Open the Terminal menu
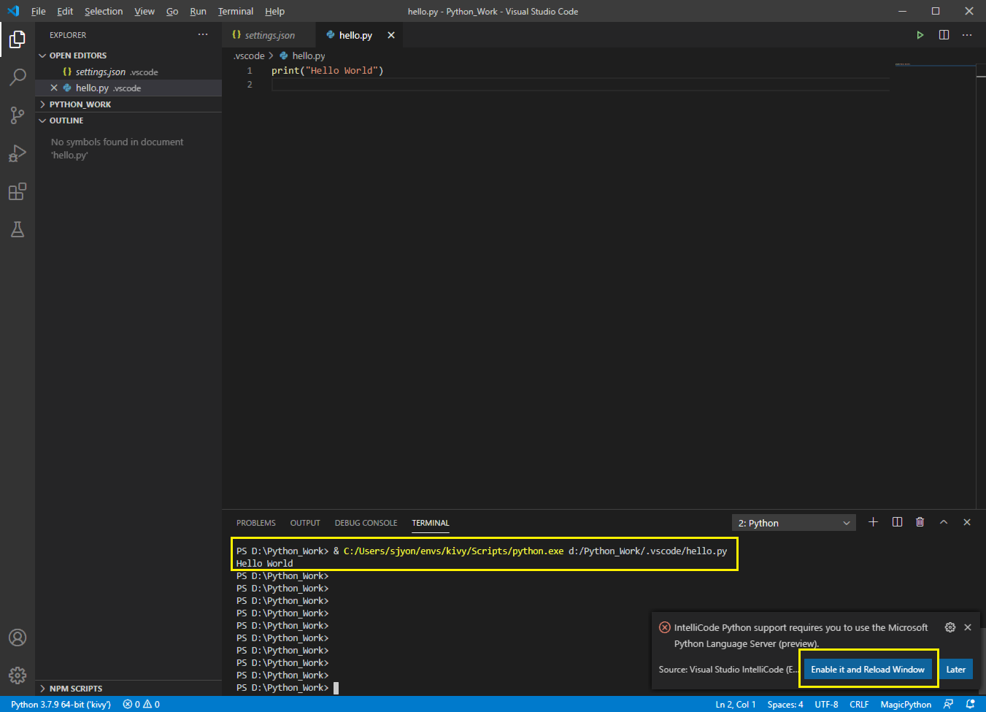986x712 pixels. pos(236,11)
